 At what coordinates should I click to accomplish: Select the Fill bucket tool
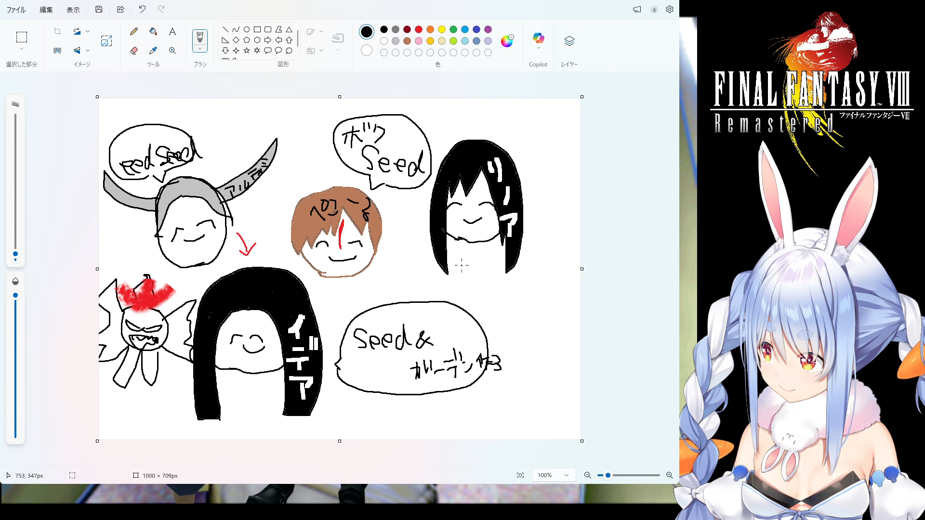tap(153, 32)
